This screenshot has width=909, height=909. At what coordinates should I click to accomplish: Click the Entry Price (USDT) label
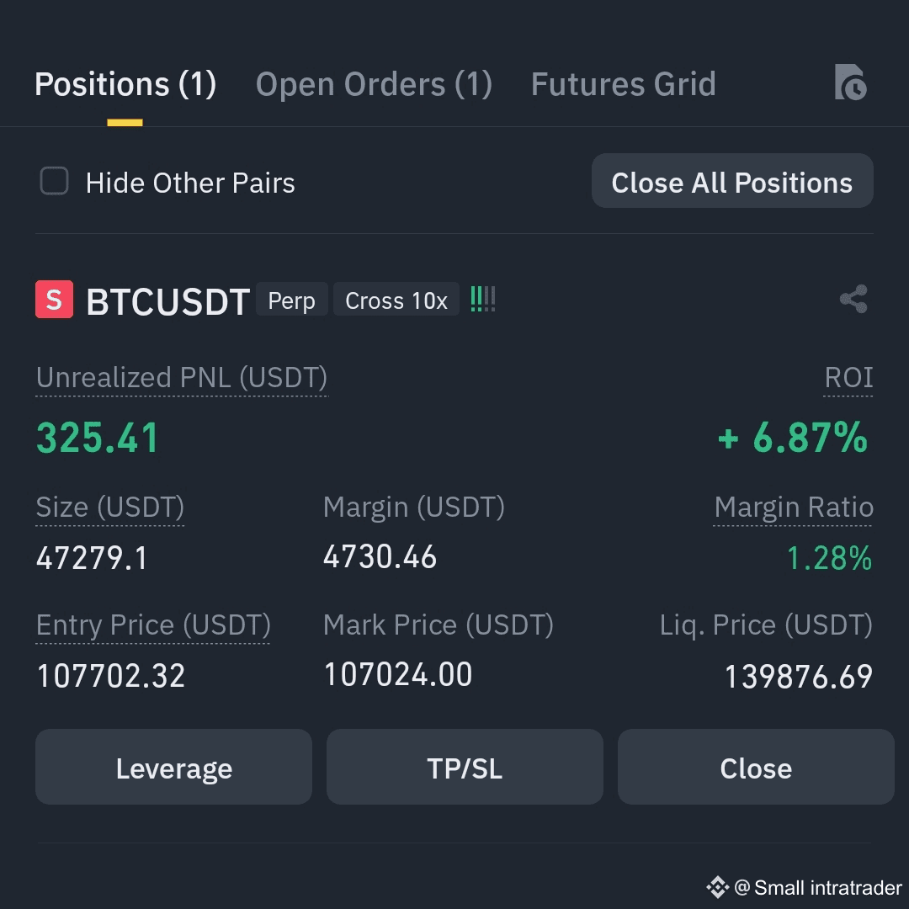153,625
